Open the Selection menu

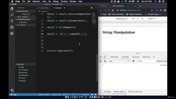[x=36, y=1]
